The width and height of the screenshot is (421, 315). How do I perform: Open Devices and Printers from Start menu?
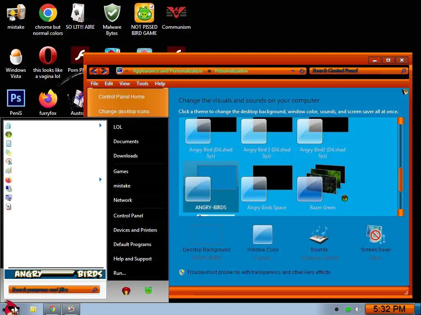tap(135, 230)
